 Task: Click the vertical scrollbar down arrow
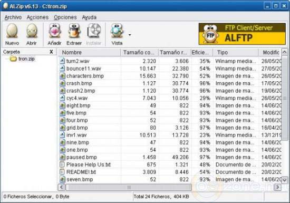(x=285, y=180)
